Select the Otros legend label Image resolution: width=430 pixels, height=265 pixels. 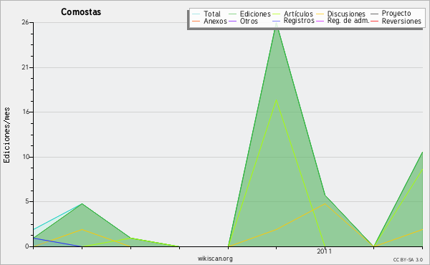pos(249,21)
